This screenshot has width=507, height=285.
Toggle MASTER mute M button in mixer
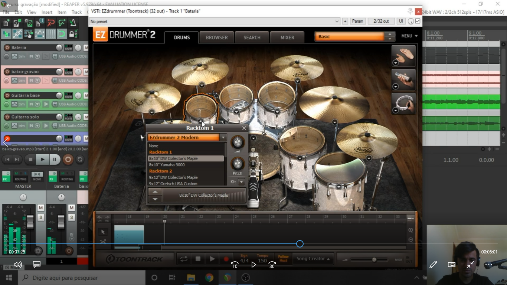click(41, 208)
